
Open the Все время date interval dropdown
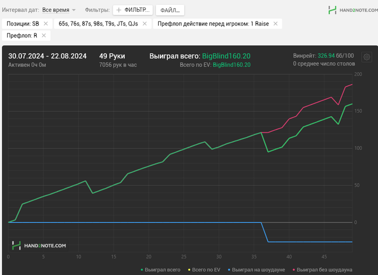tap(56, 10)
